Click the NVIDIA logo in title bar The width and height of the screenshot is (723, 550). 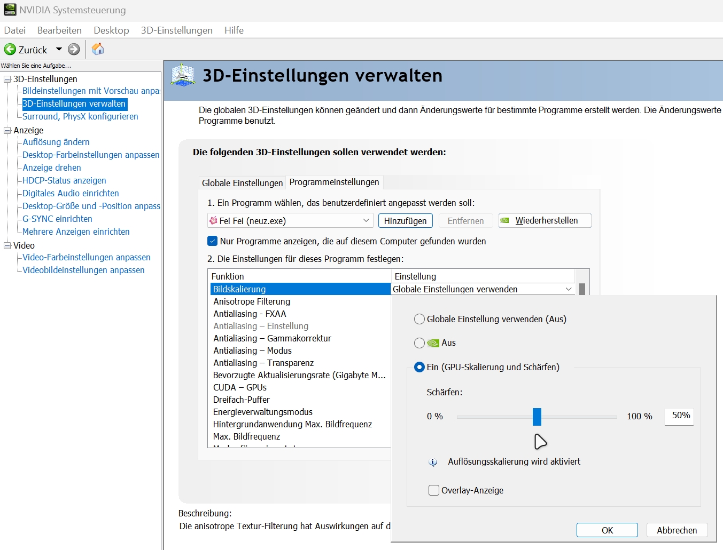(10, 10)
